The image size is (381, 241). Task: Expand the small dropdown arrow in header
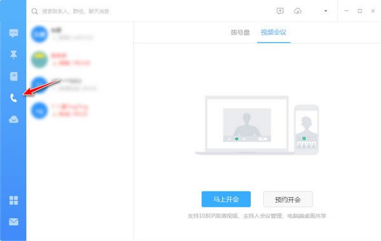point(326,11)
